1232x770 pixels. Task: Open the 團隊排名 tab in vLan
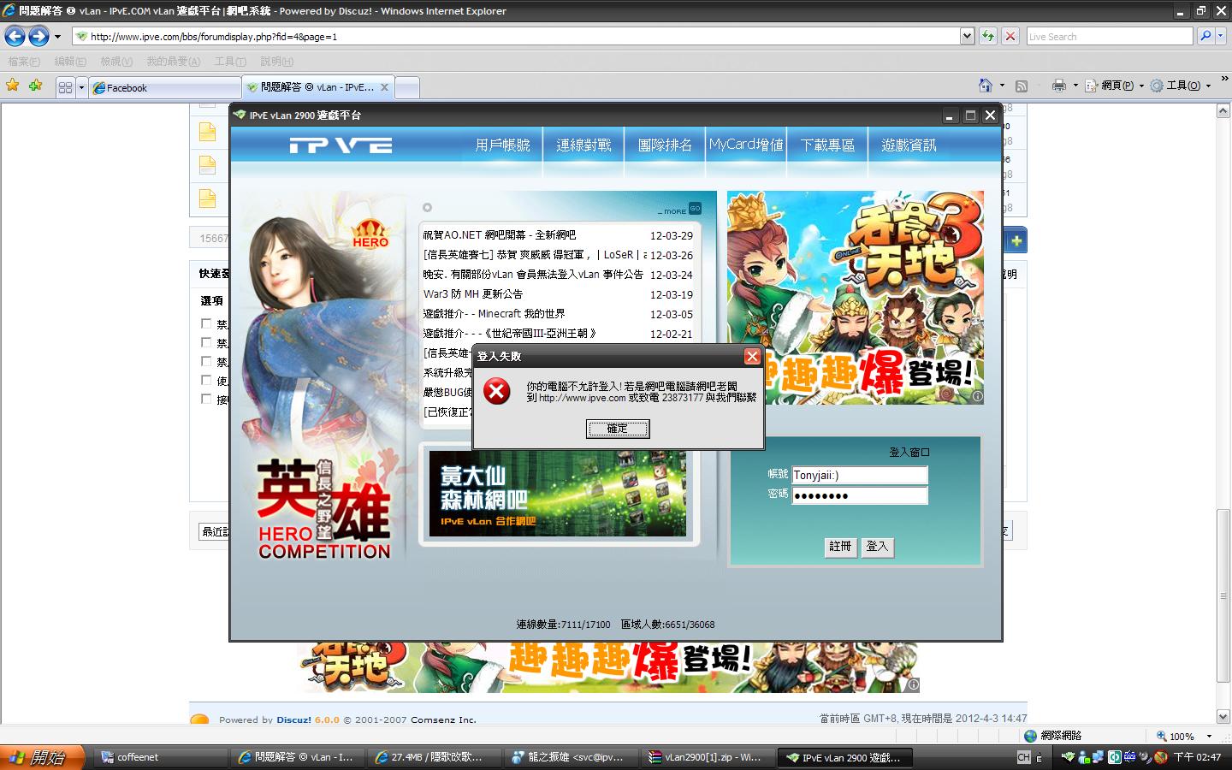click(665, 145)
